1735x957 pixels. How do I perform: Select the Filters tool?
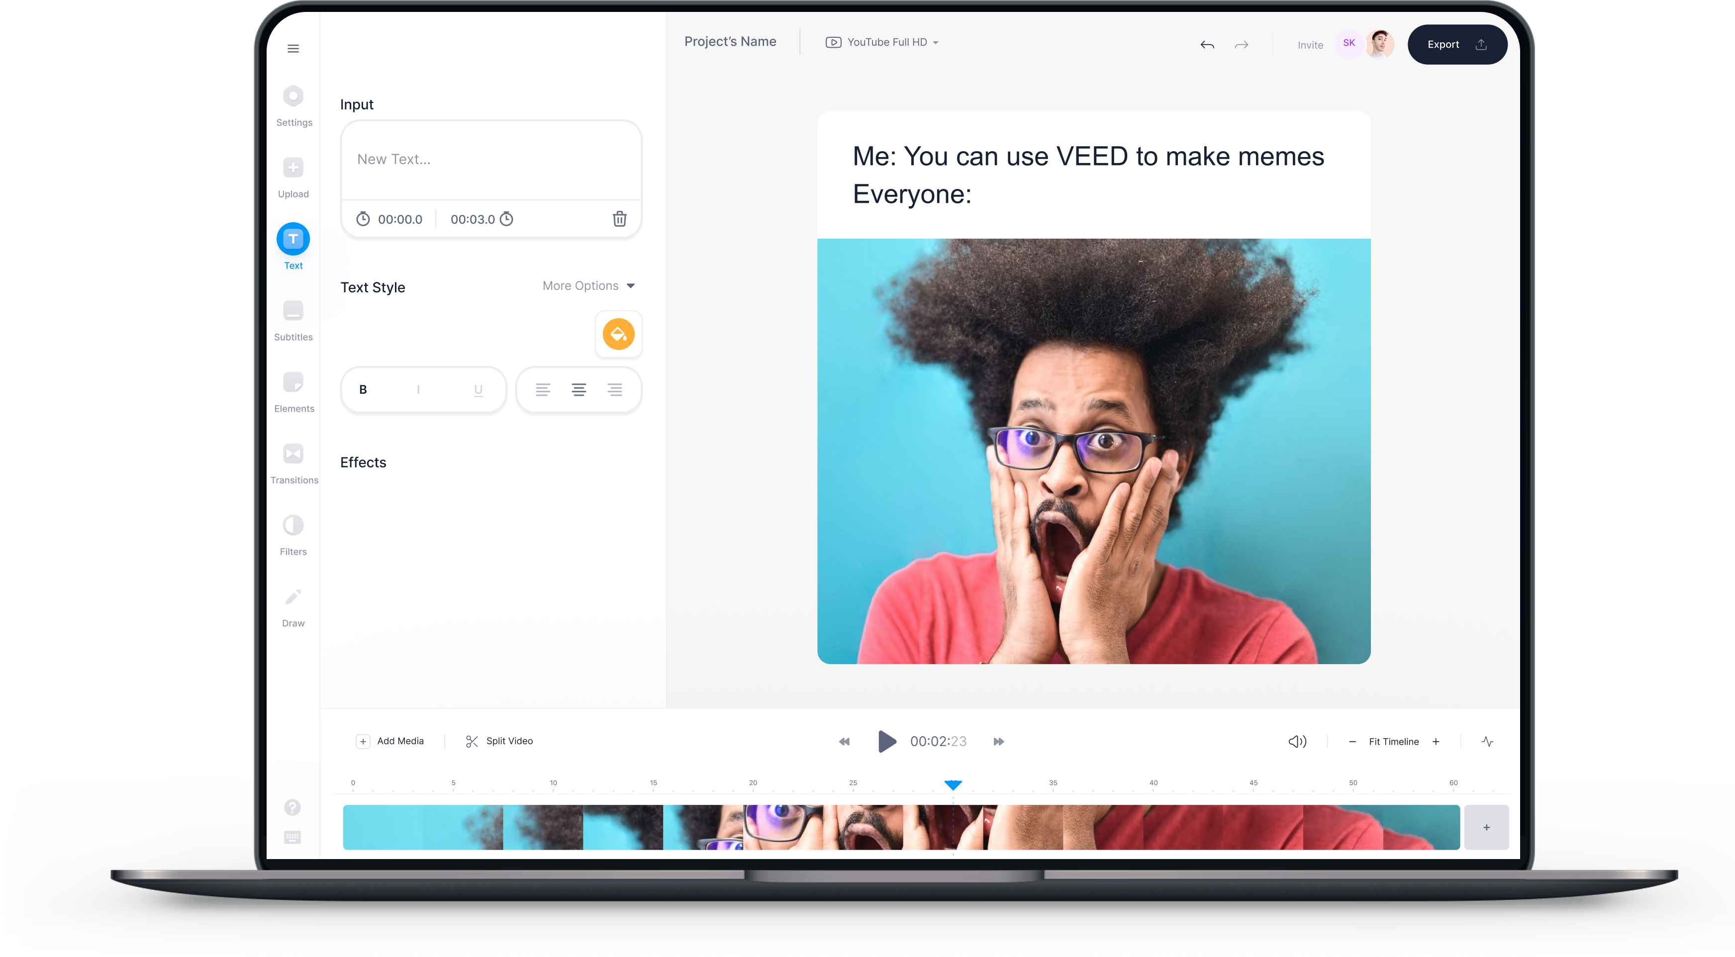(x=293, y=532)
